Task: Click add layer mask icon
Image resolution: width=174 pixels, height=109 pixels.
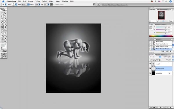Action: (157, 108)
